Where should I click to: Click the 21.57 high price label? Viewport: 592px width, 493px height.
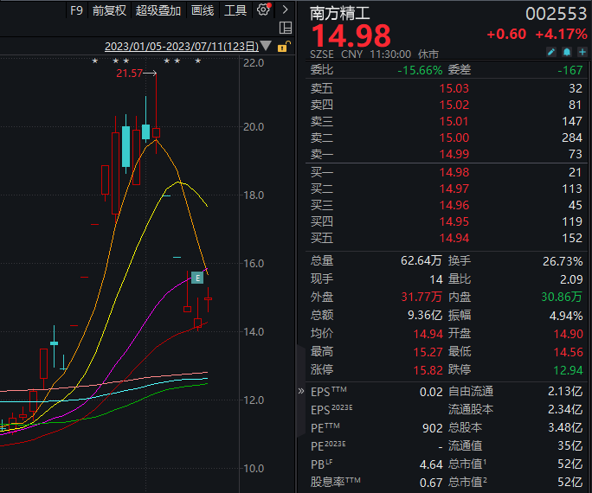(129, 74)
